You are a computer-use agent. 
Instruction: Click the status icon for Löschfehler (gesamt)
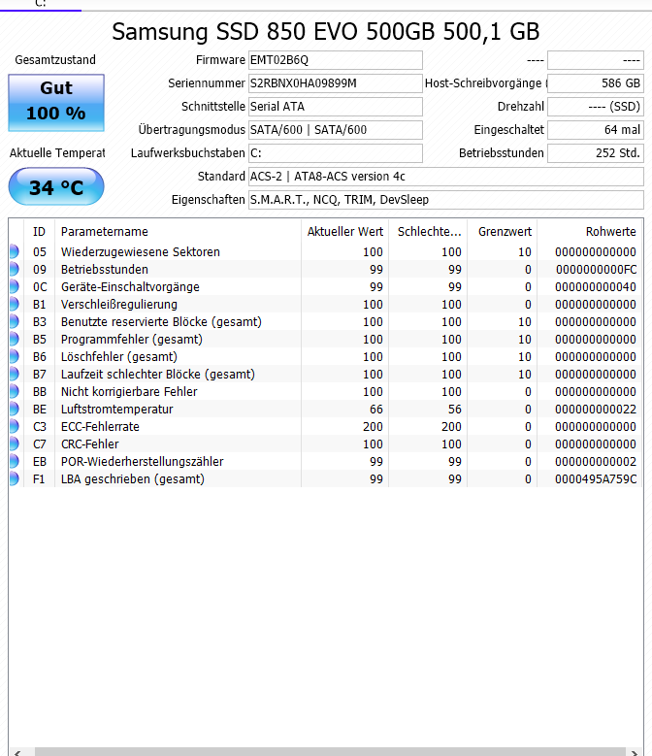pos(14,356)
